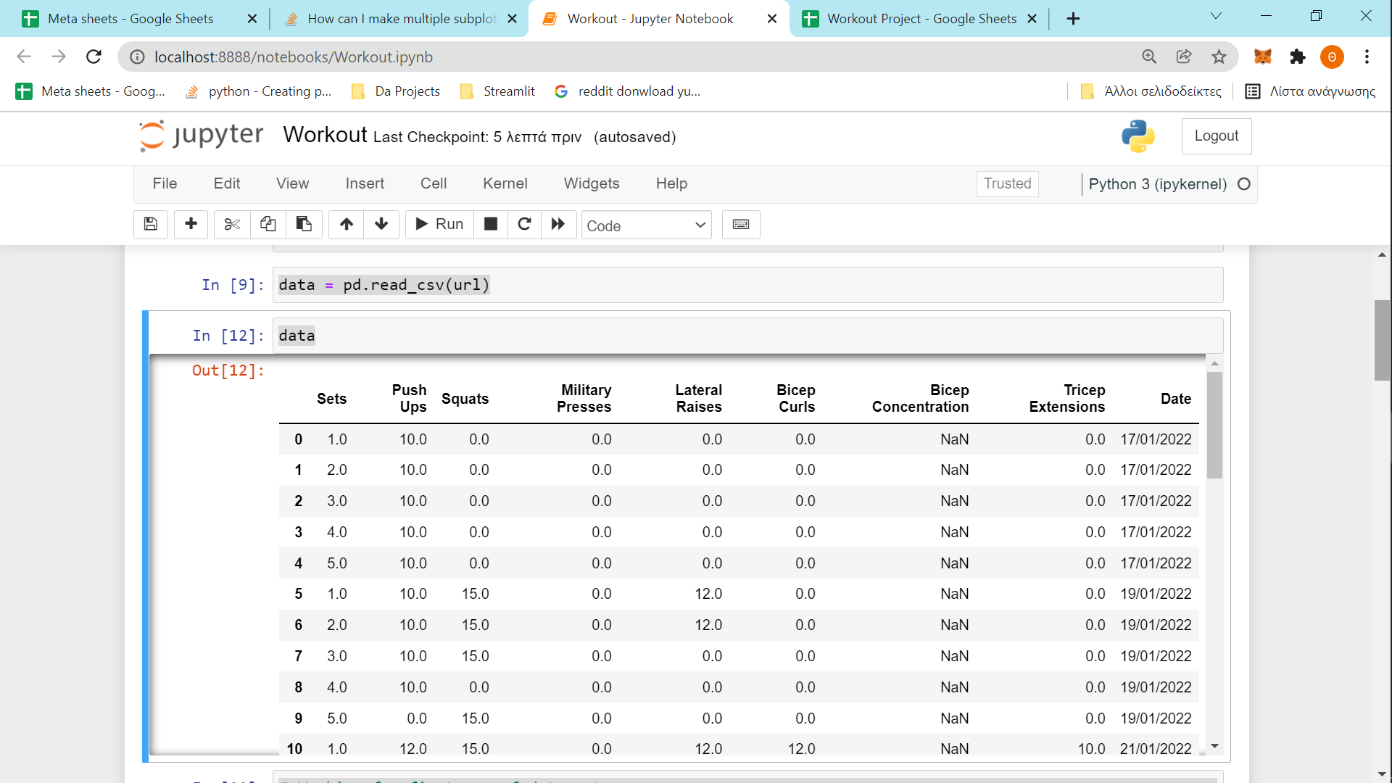Image resolution: width=1392 pixels, height=783 pixels.
Task: Save the notebook with the floppy disk icon
Action: (x=151, y=225)
